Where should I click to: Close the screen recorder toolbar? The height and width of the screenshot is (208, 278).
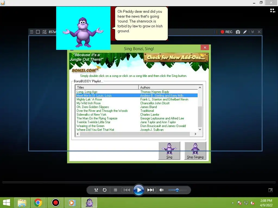pos(259,32)
